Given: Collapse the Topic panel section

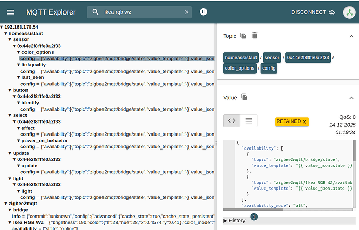Looking at the screenshot, I should click(351, 36).
